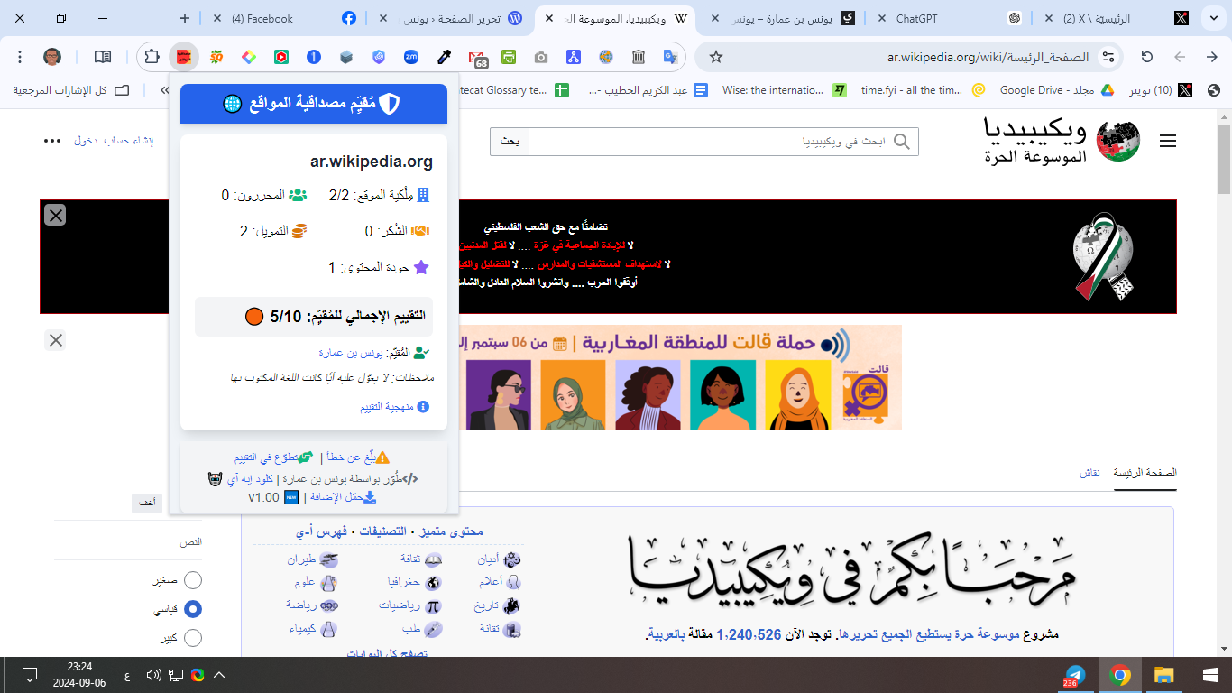Click the site credibility rater extension icon
The image size is (1232, 693).
pyautogui.click(x=183, y=56)
